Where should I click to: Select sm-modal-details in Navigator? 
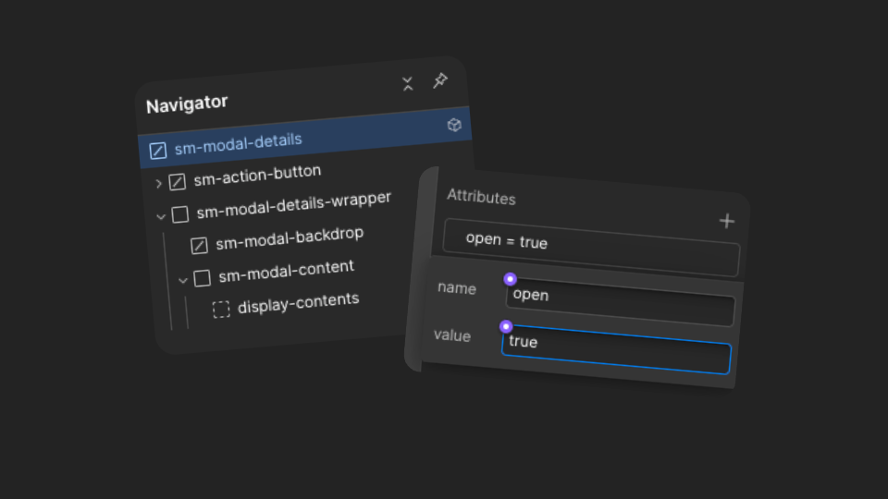coord(304,138)
